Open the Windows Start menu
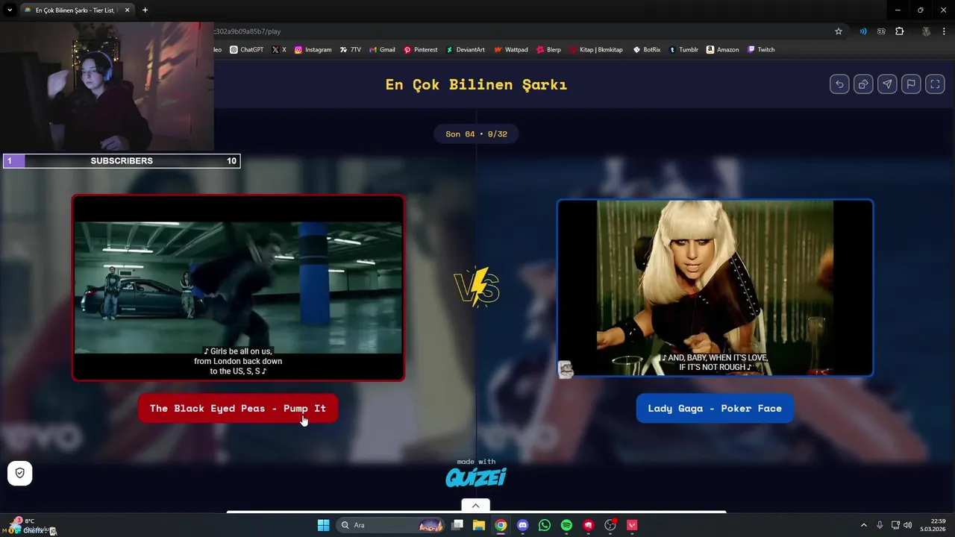This screenshot has height=537, width=955. (323, 525)
